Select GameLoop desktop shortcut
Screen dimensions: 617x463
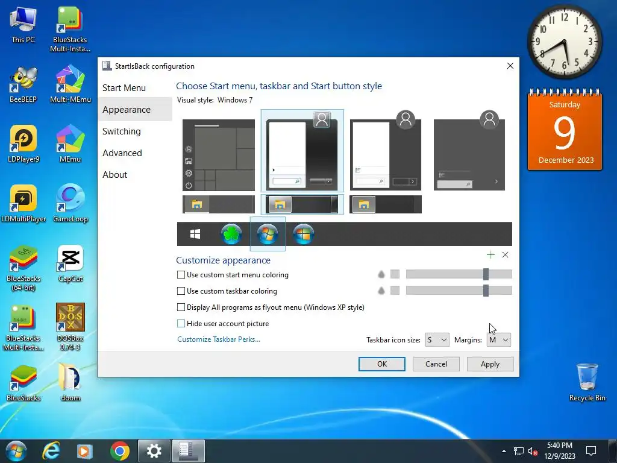(x=70, y=204)
